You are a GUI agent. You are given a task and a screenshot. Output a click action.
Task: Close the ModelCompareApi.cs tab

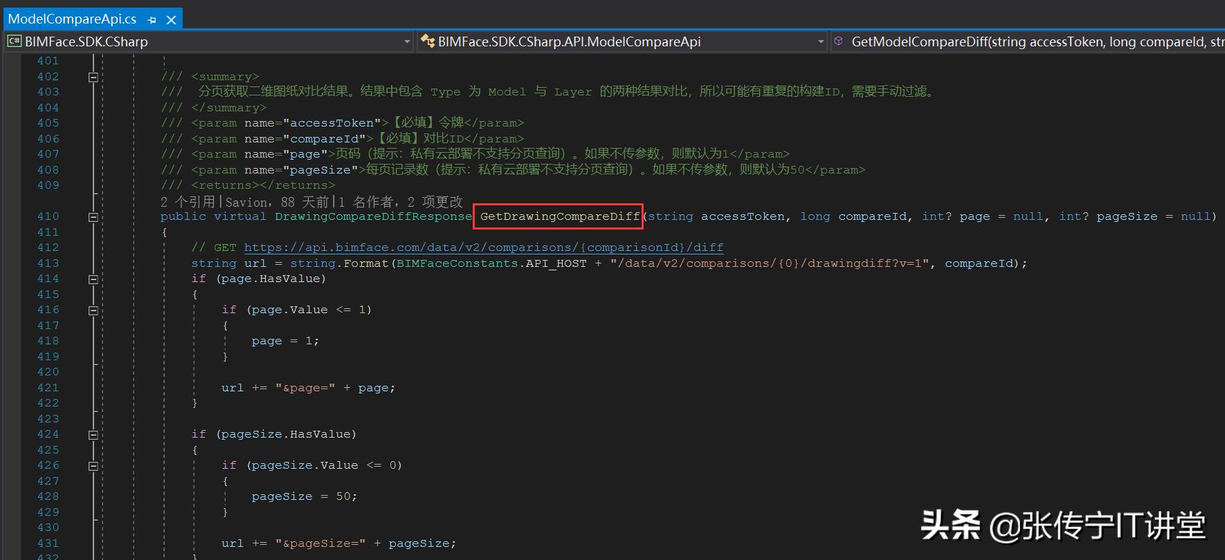pyautogui.click(x=172, y=20)
